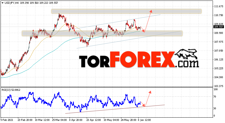Select the RSI 30 level label
The image size is (225, 123).
tap(215, 108)
